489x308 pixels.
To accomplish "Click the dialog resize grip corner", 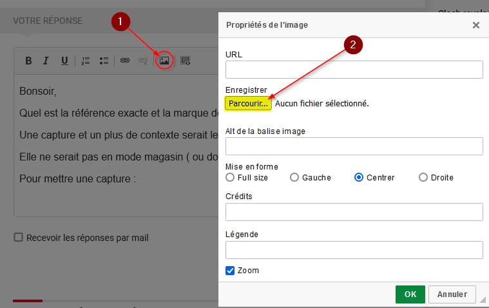I will click(x=483, y=300).
